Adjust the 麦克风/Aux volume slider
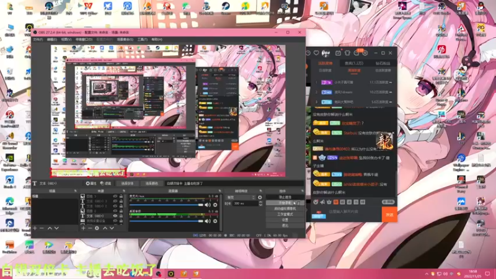Image resolution: width=496 pixels, height=279 pixels. point(166,205)
